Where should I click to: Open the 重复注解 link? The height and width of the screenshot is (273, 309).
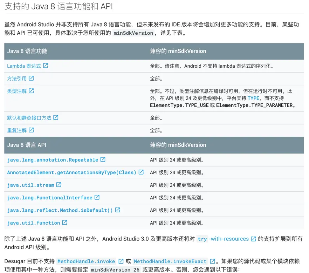point(17,130)
